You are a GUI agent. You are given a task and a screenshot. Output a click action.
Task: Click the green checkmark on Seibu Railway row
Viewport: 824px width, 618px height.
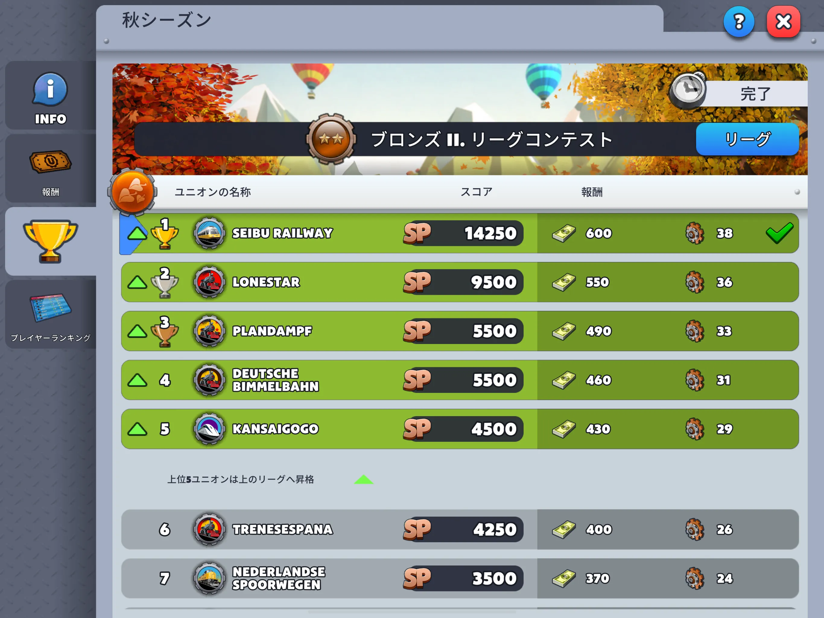coord(779,233)
